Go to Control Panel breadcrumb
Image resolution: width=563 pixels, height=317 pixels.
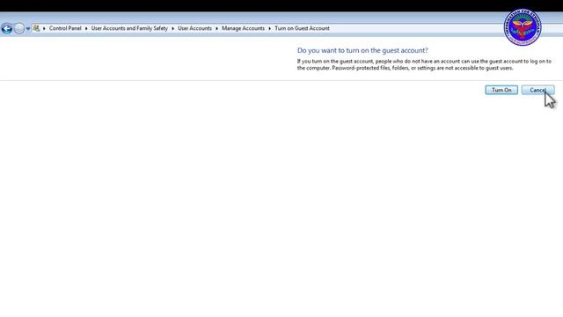[65, 28]
